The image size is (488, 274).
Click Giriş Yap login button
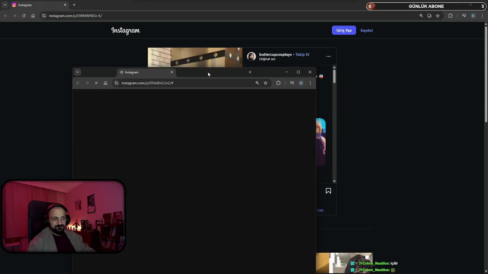344,30
